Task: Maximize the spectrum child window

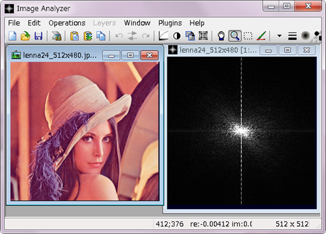Action: coord(287,50)
